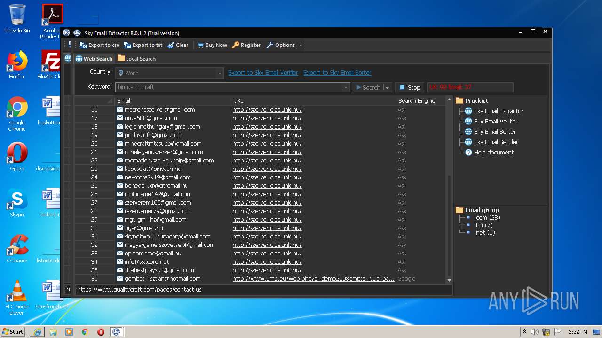Click the Export to txt toolbar icon
Image resolution: width=602 pixels, height=338 pixels.
pos(127,45)
